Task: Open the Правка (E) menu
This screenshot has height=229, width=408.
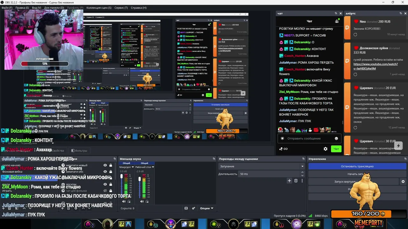Action: pyautogui.click(x=22, y=8)
